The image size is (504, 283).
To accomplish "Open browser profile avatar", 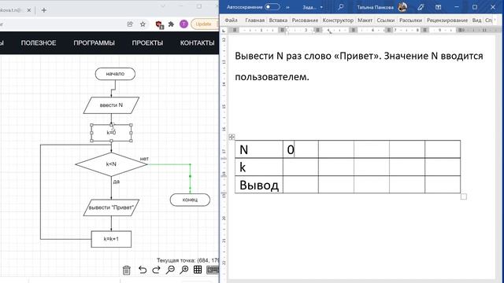I will point(183,24).
